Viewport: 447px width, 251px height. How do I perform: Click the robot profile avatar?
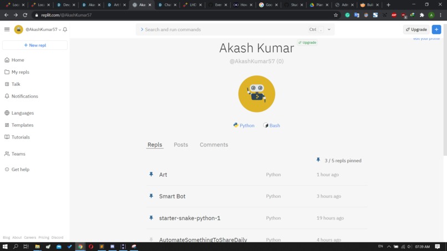pos(257,94)
